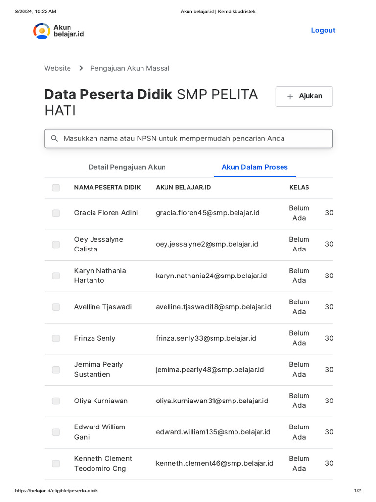Select the Avelline Tjaswadi checkbox
This screenshot has height=502, width=376.
pyautogui.click(x=56, y=307)
